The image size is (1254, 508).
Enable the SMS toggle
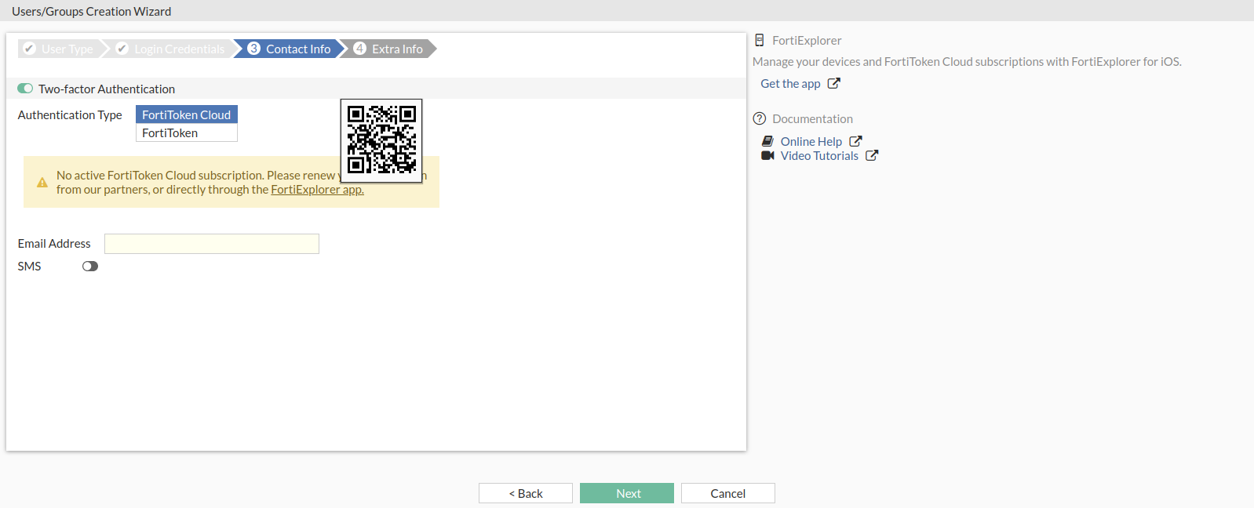[90, 267]
